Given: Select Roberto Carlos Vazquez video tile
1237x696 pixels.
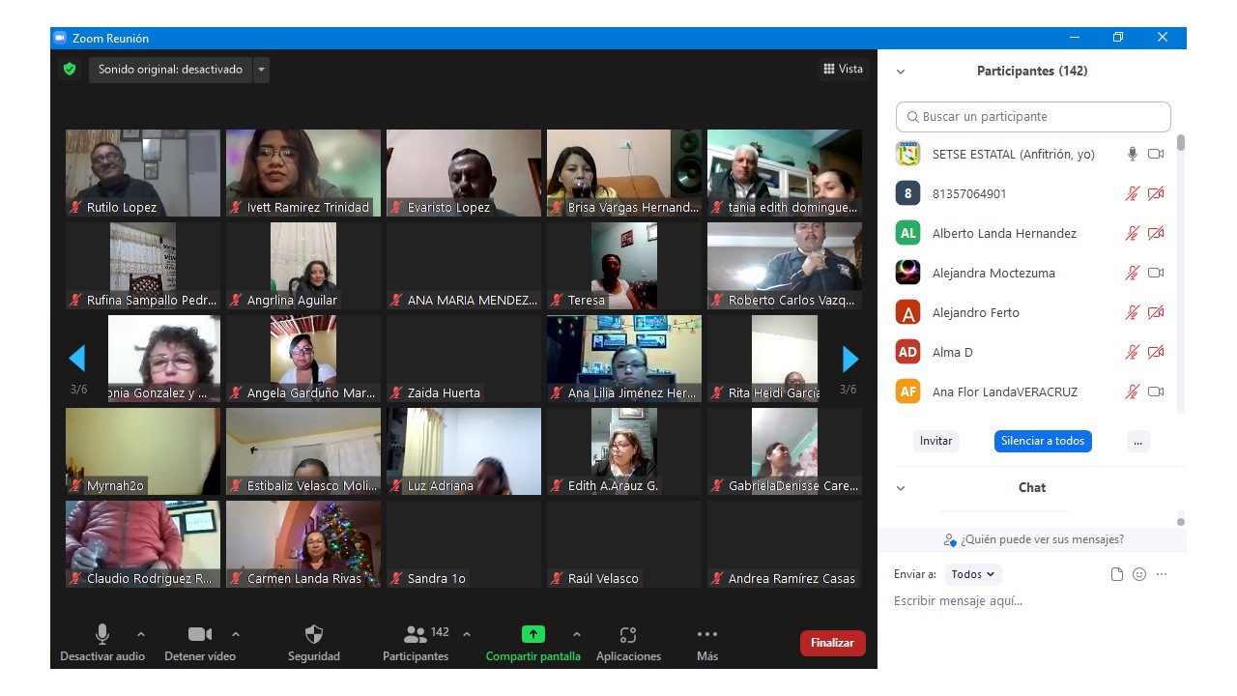Looking at the screenshot, I should [785, 266].
